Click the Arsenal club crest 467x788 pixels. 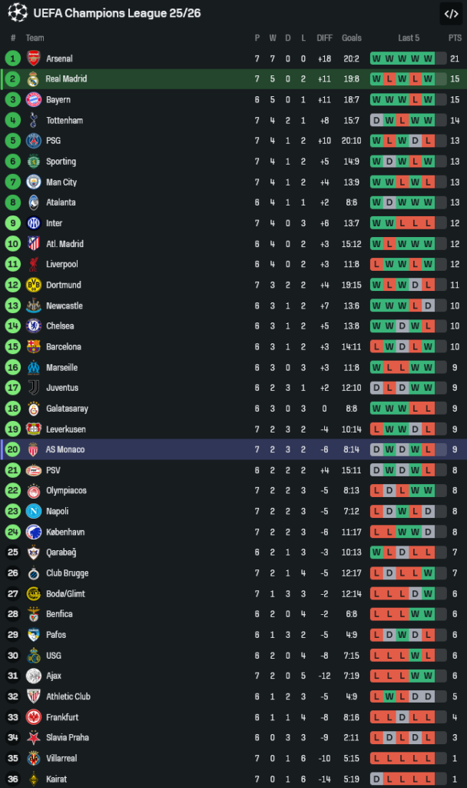[x=33, y=58]
